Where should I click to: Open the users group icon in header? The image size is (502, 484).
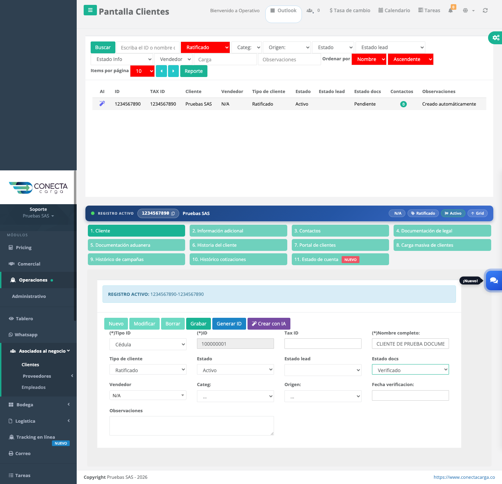pos(310,10)
